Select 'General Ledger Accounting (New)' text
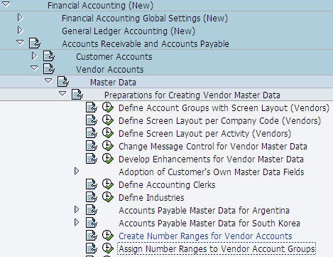The height and width of the screenshot is (257, 333). [x=129, y=31]
